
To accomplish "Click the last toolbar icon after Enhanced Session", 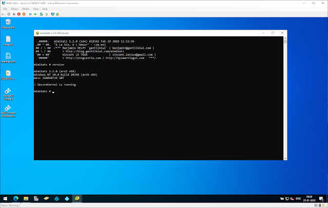I will (57, 14).
